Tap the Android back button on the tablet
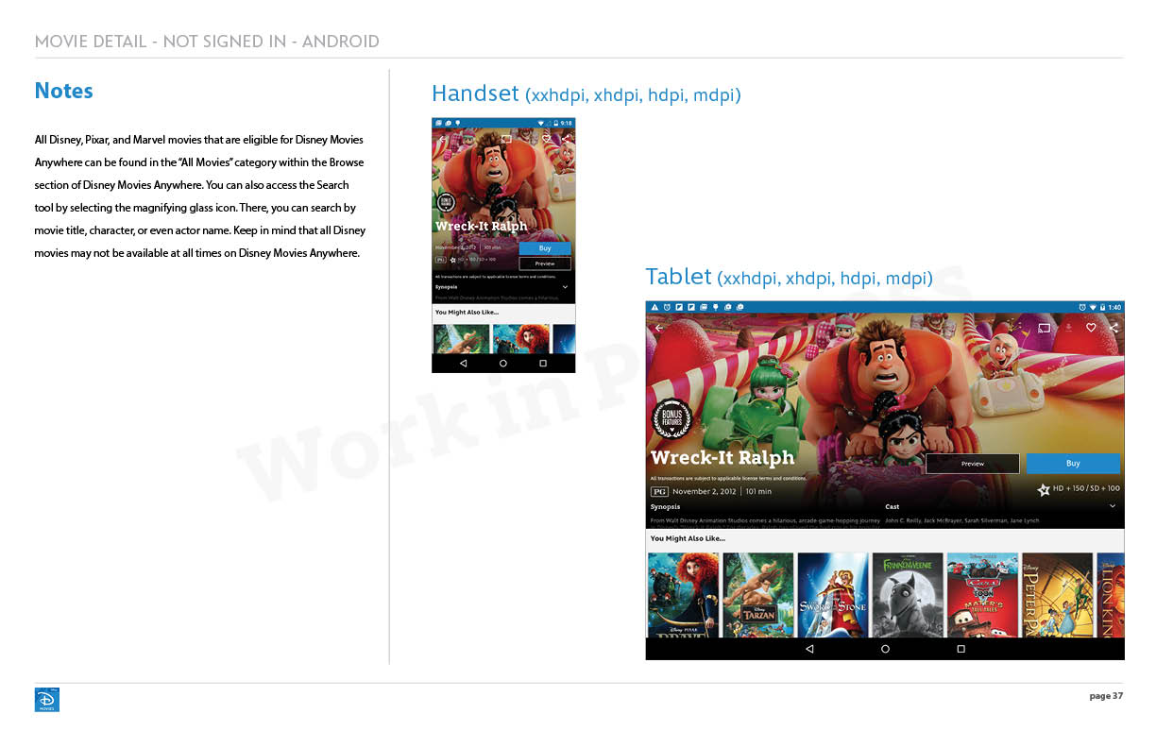 (x=809, y=649)
